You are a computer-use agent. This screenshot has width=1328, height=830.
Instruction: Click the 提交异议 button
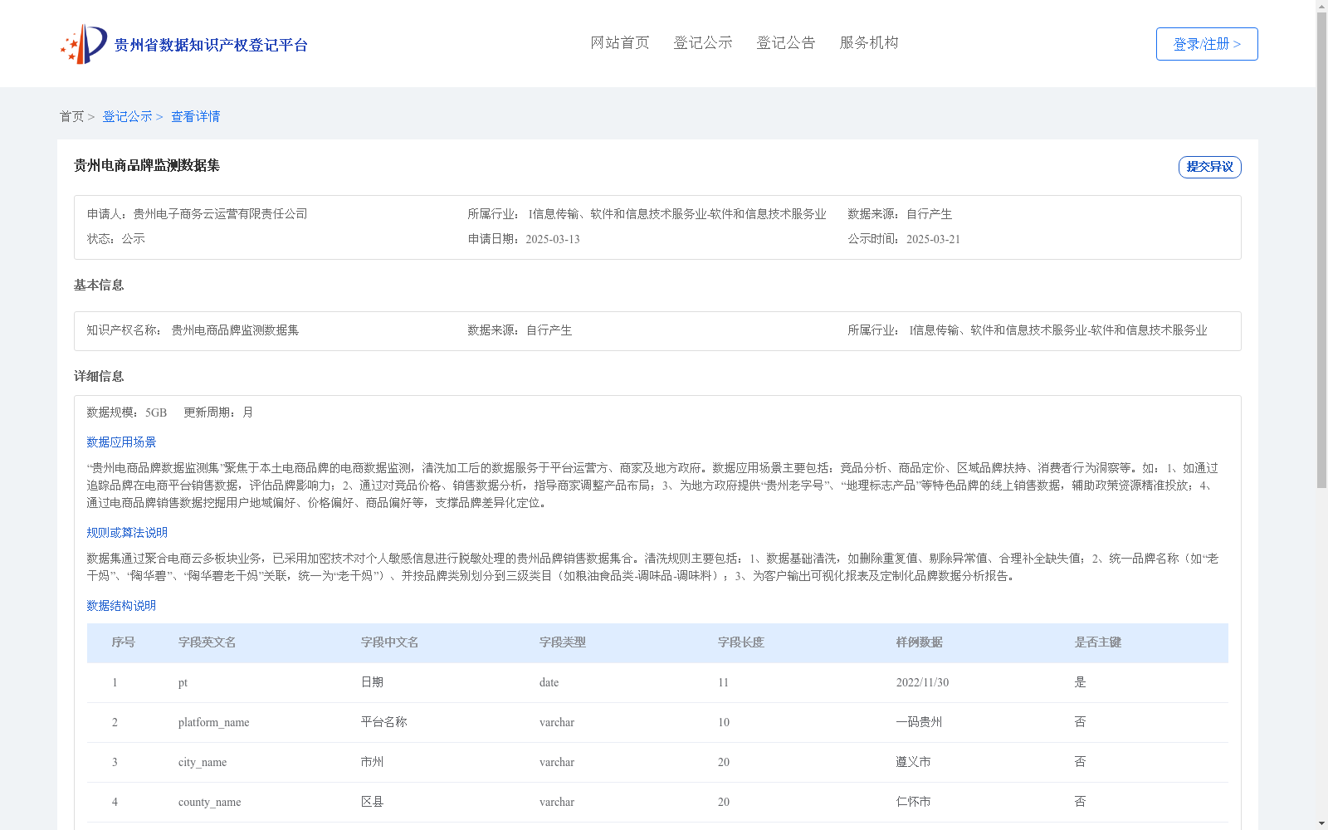pyautogui.click(x=1209, y=167)
